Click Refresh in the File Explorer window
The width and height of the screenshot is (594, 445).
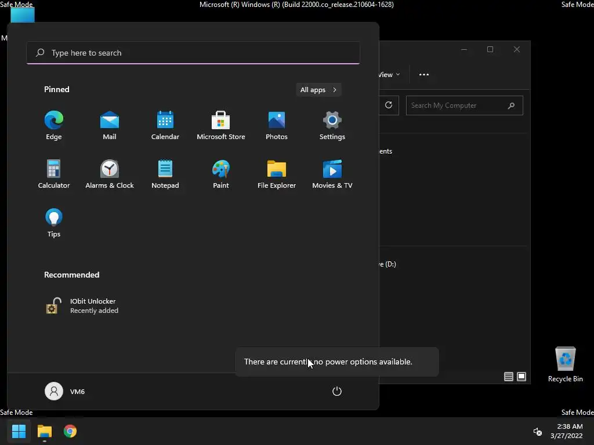click(x=389, y=105)
